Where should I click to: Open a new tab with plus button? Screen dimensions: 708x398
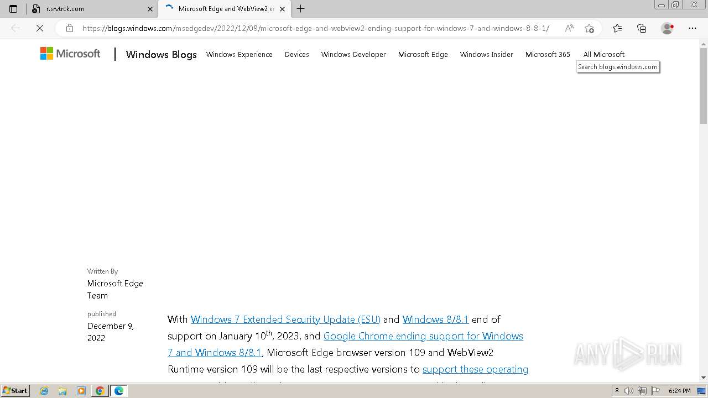coord(301,9)
